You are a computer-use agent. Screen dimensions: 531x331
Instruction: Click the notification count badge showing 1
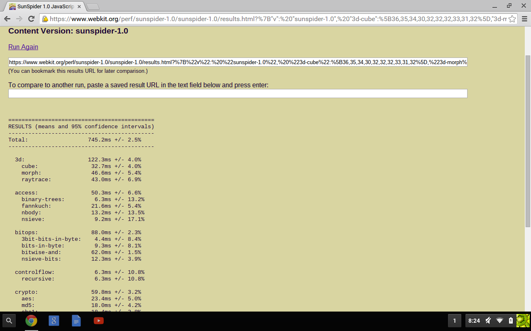(454, 321)
